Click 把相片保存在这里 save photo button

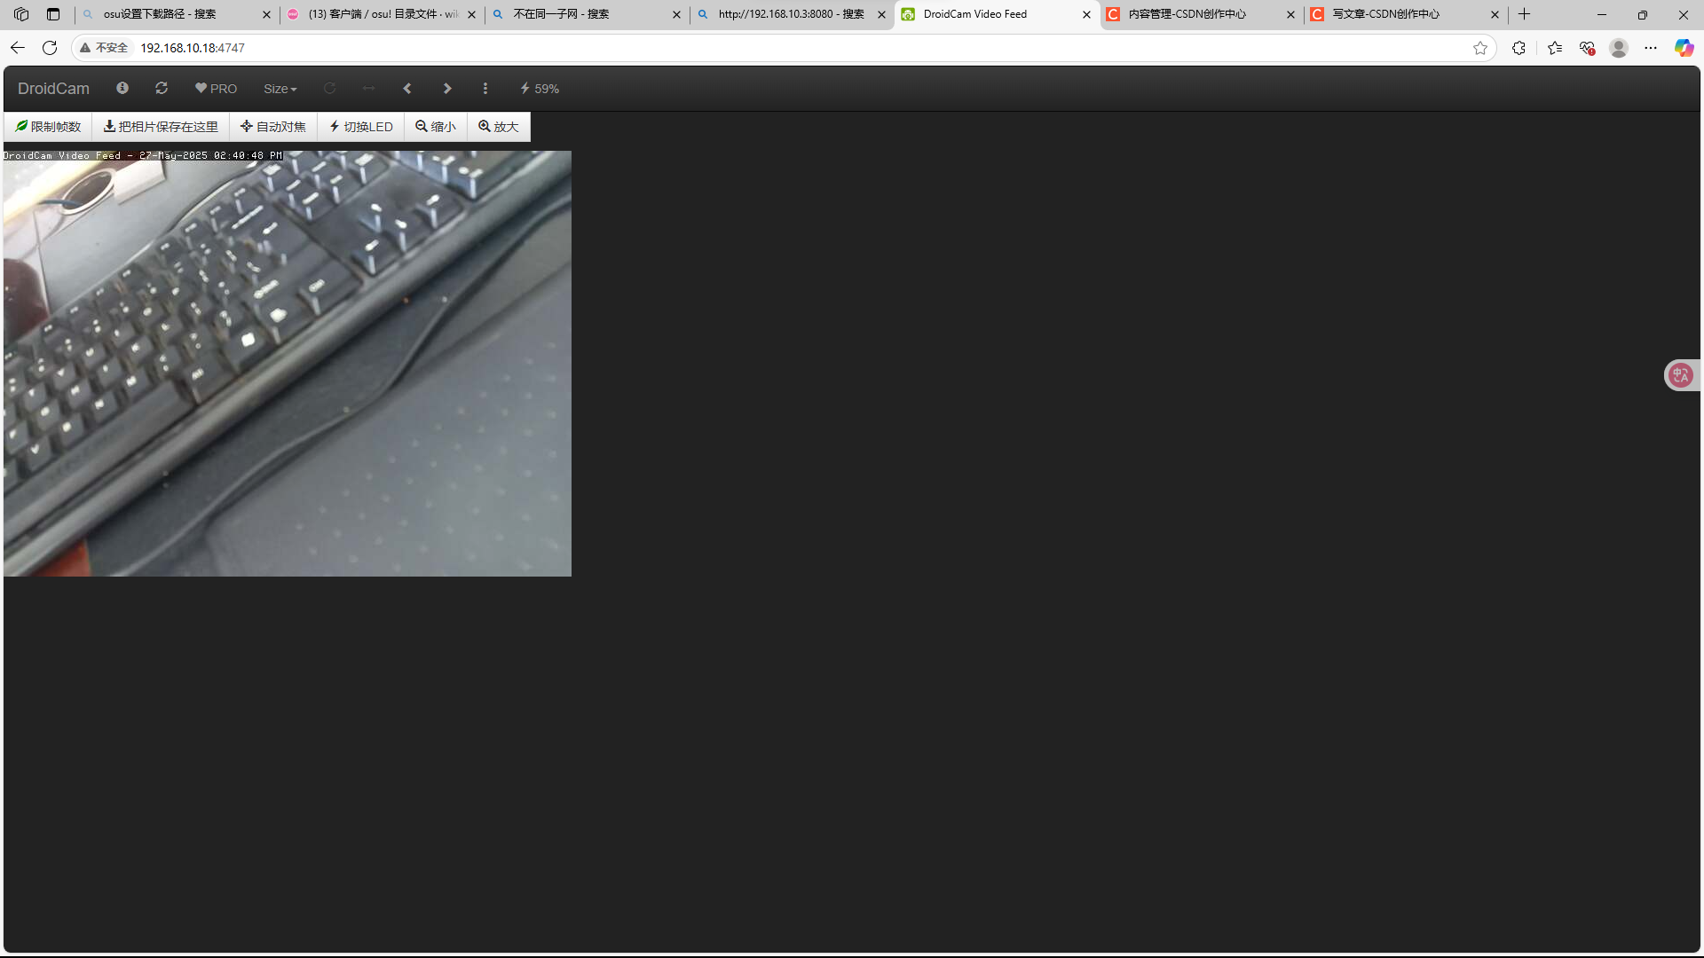[x=161, y=127]
